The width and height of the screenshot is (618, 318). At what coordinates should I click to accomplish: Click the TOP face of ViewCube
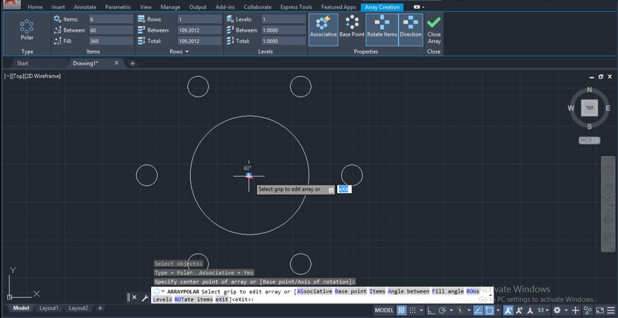tap(590, 108)
